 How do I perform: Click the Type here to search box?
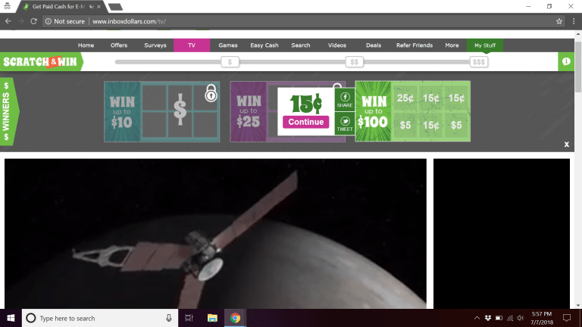(x=100, y=318)
